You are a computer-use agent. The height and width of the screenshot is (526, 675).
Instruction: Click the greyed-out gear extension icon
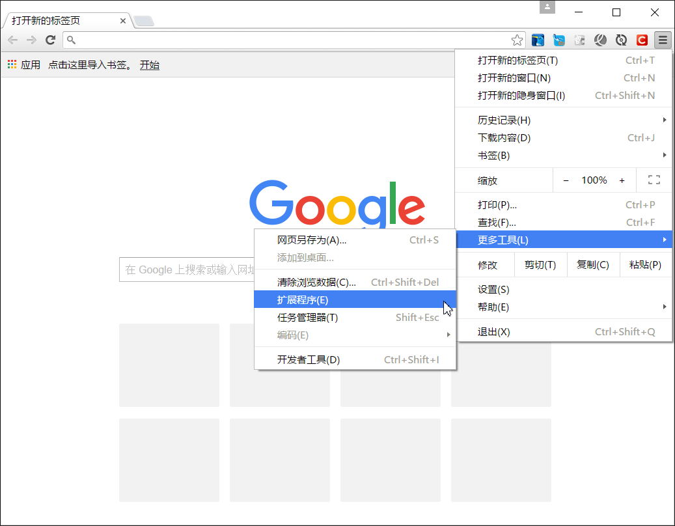579,40
